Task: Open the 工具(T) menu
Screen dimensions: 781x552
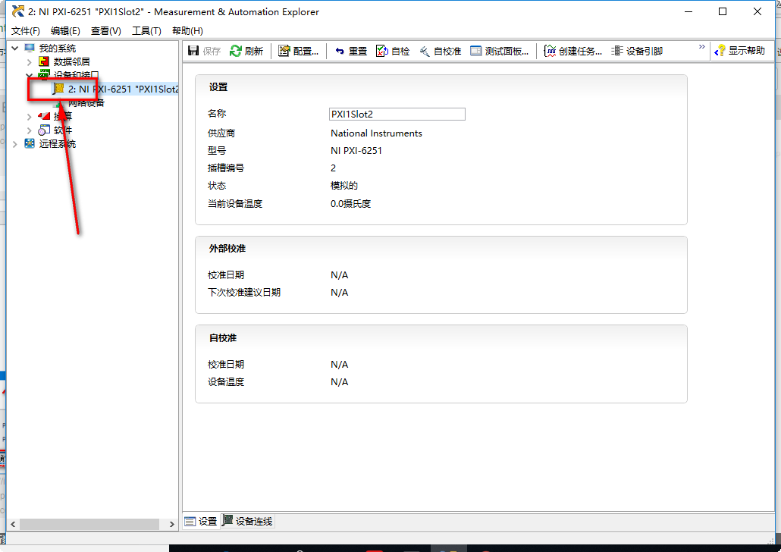Action: (x=146, y=31)
